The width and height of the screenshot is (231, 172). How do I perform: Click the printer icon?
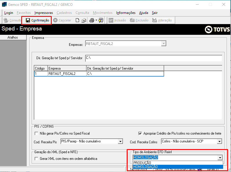92,20
